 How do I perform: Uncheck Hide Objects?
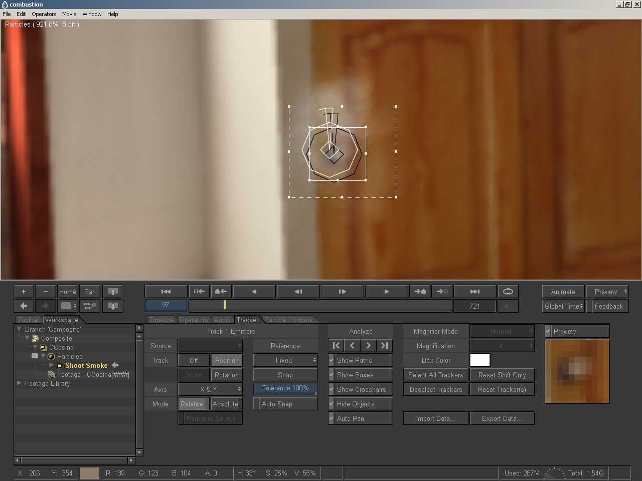tap(332, 404)
